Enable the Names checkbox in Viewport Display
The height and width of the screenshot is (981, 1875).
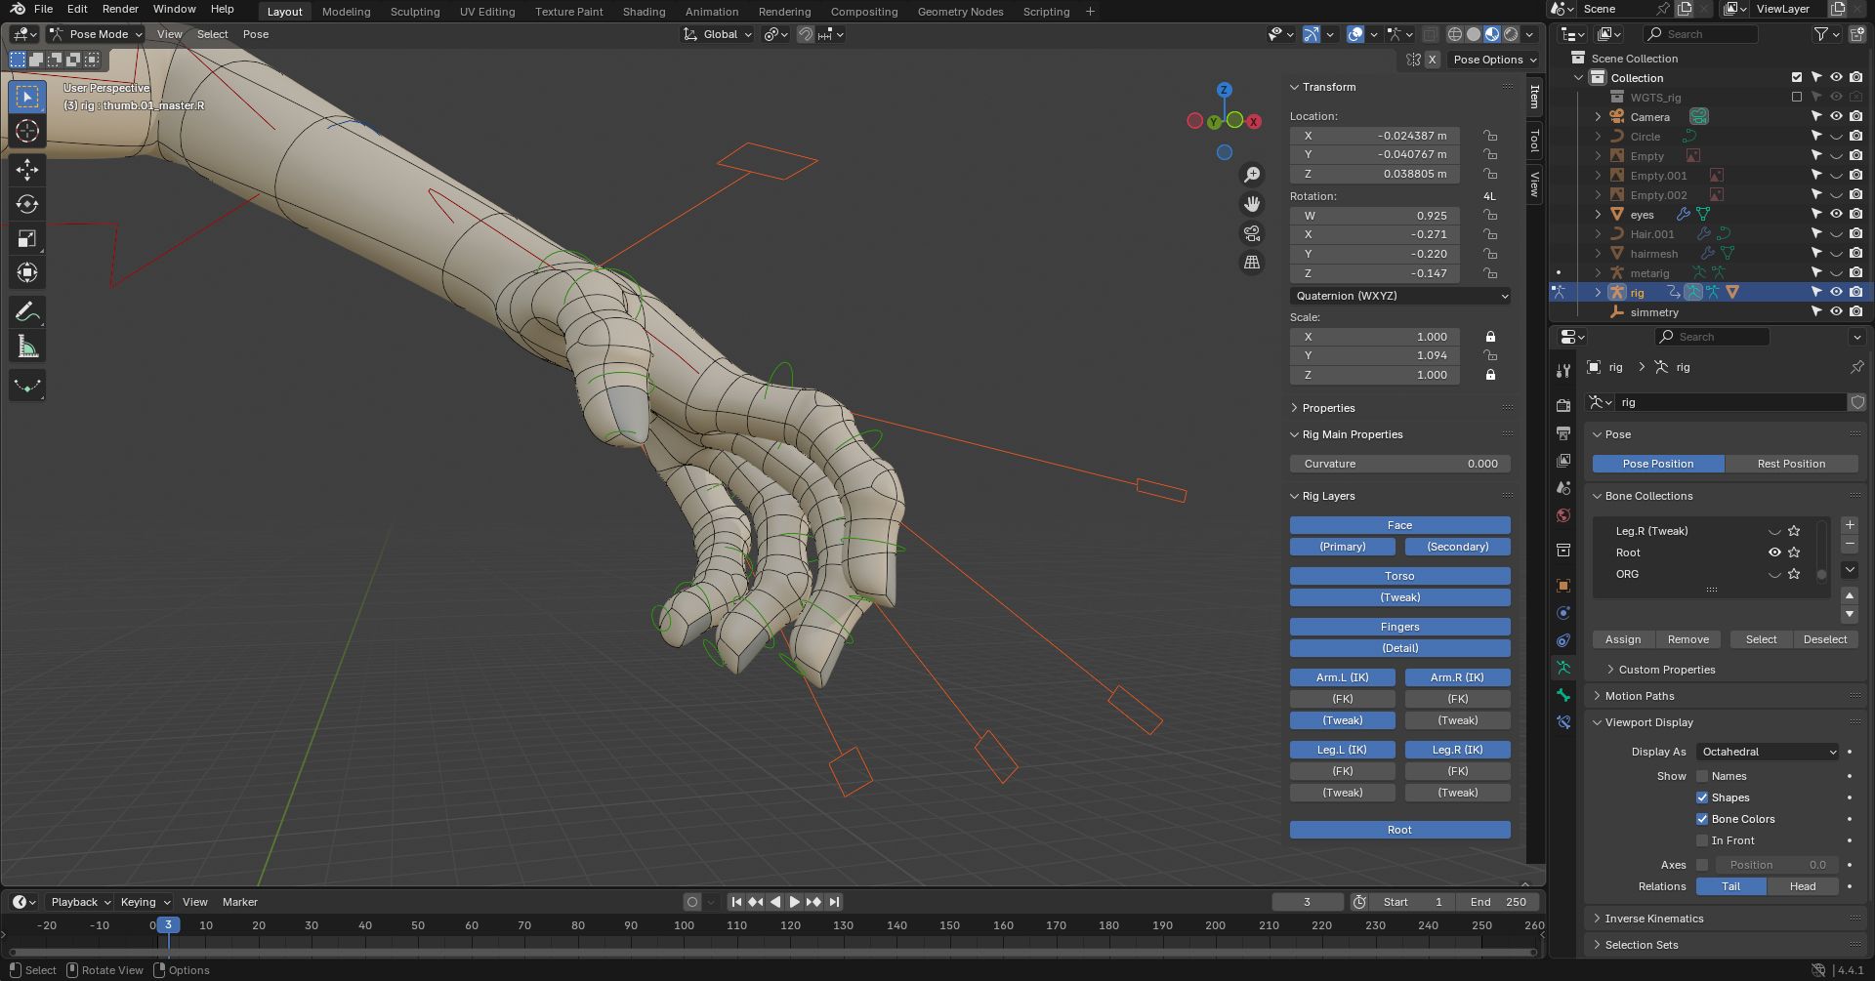(1702, 776)
